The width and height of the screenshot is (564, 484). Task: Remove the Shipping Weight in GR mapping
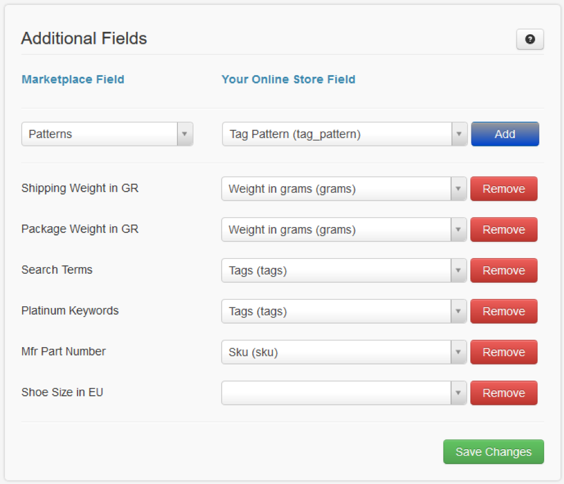coord(503,189)
